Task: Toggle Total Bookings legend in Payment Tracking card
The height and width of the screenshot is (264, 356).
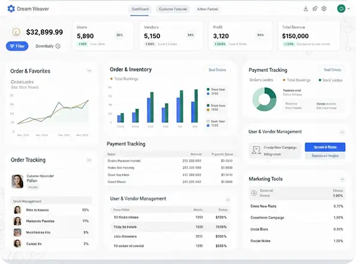Action: tap(297, 80)
